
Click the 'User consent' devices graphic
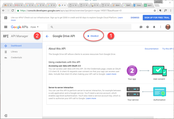[x=159, y=71]
